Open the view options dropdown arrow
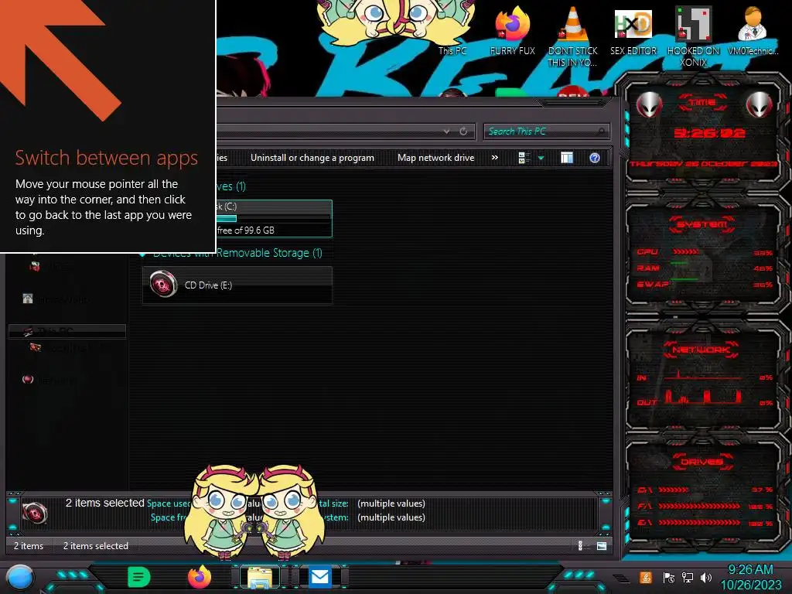The width and height of the screenshot is (792, 594). (541, 158)
